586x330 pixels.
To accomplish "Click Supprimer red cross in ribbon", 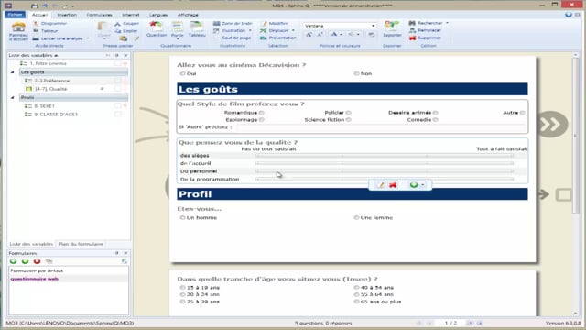I will 412,38.
